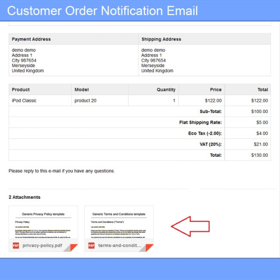Click the PDF icon beside privacy-policy.pdf
Screen dimensions: 280x280
click(x=16, y=245)
